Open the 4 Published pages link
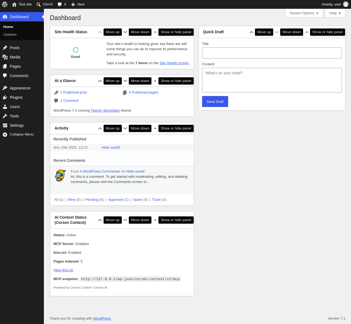 (x=143, y=92)
